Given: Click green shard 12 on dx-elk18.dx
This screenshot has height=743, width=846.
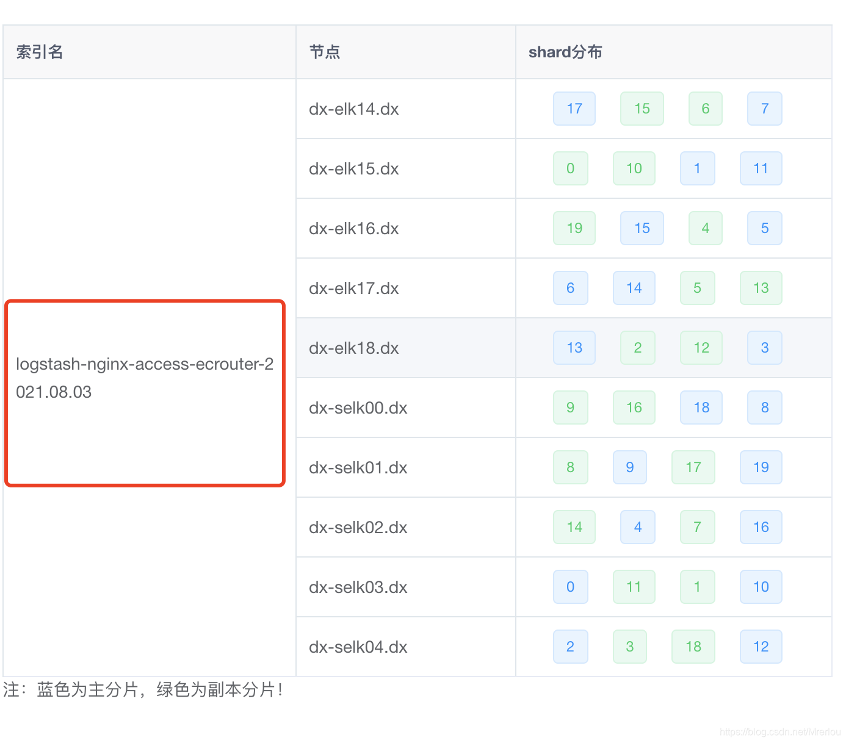Looking at the screenshot, I should tap(701, 348).
